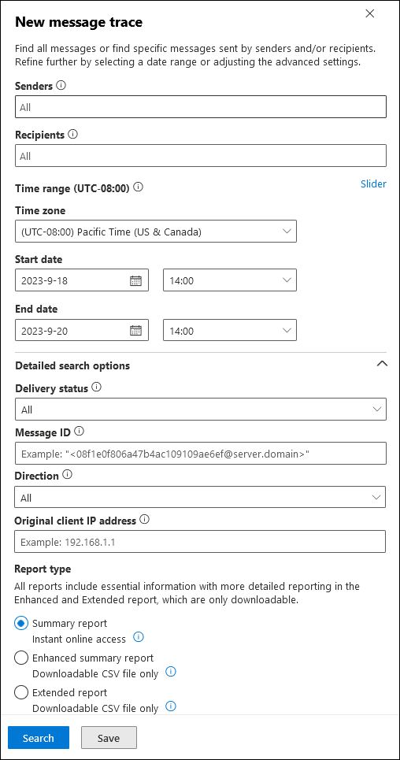Viewport: 400px width, 760px height.
Task: Open the End date calendar picker icon
Action: (135, 331)
